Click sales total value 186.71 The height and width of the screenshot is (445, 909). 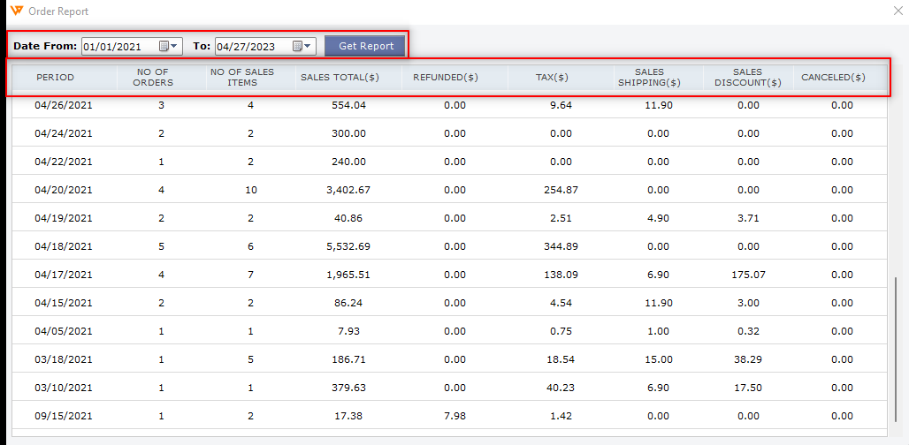tap(348, 359)
